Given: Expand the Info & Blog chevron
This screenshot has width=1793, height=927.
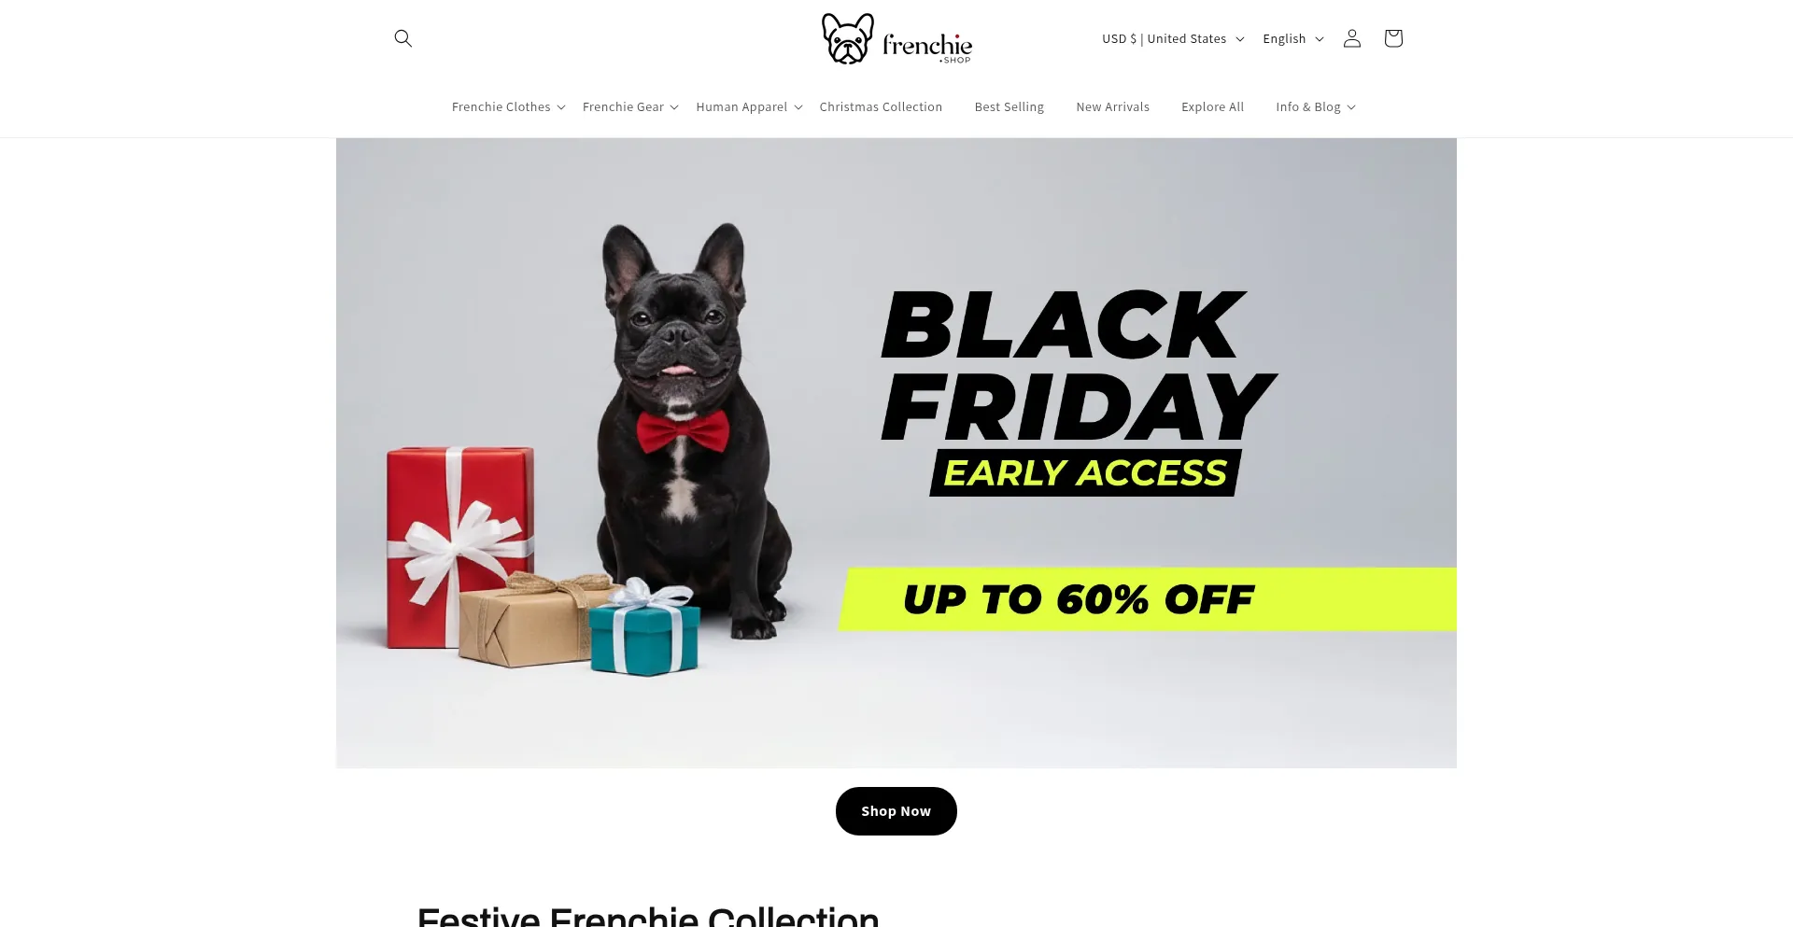Looking at the screenshot, I should pyautogui.click(x=1351, y=107).
